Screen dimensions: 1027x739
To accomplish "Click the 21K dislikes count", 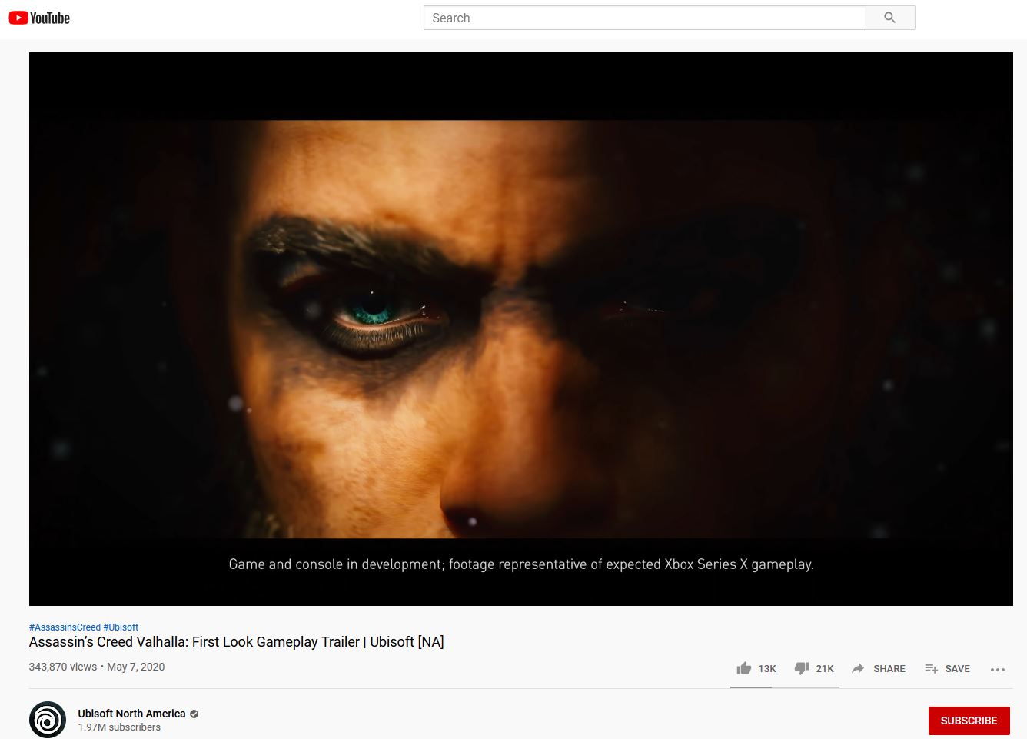I will (825, 669).
